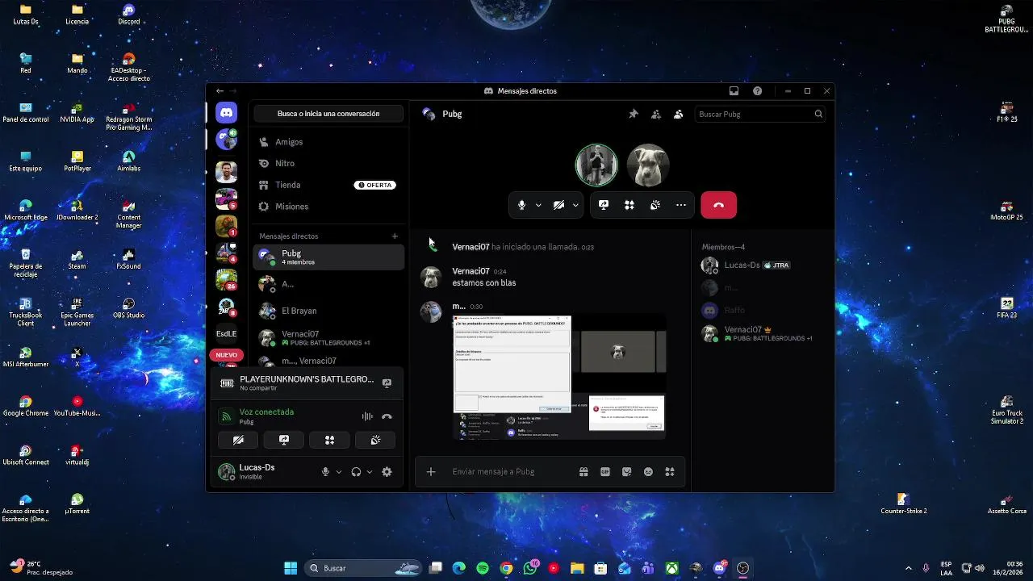
Task: Open the sticker picker
Action: (x=627, y=472)
